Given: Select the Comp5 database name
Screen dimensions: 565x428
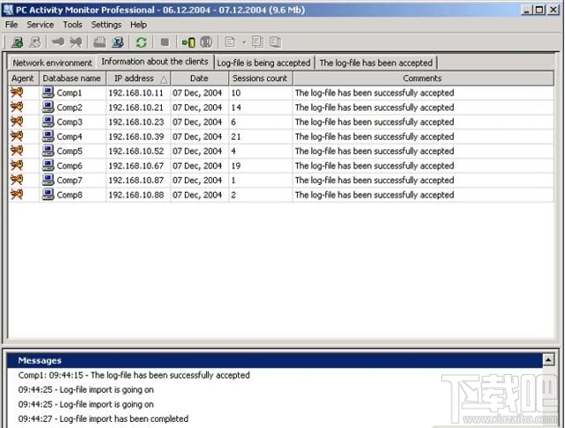Looking at the screenshot, I should pyautogui.click(x=70, y=151).
